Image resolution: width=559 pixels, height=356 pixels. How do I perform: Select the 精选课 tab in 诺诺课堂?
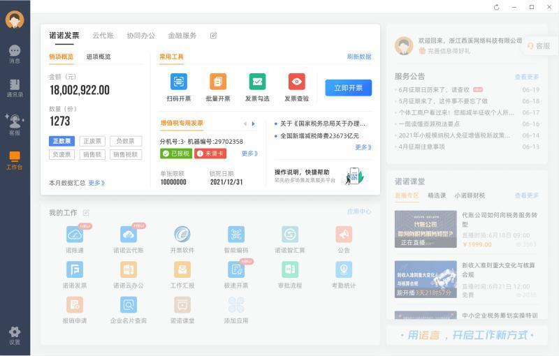(x=437, y=195)
